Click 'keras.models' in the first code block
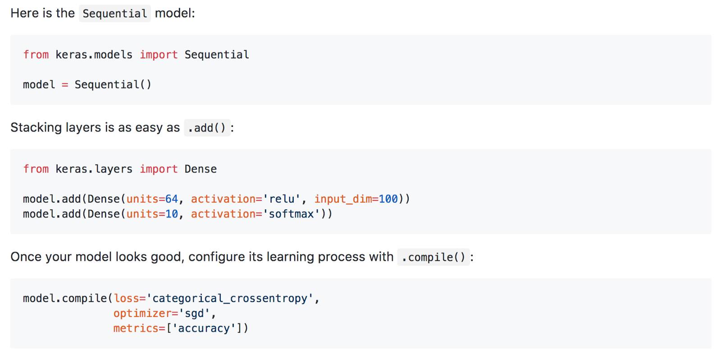The image size is (721, 358). point(94,55)
